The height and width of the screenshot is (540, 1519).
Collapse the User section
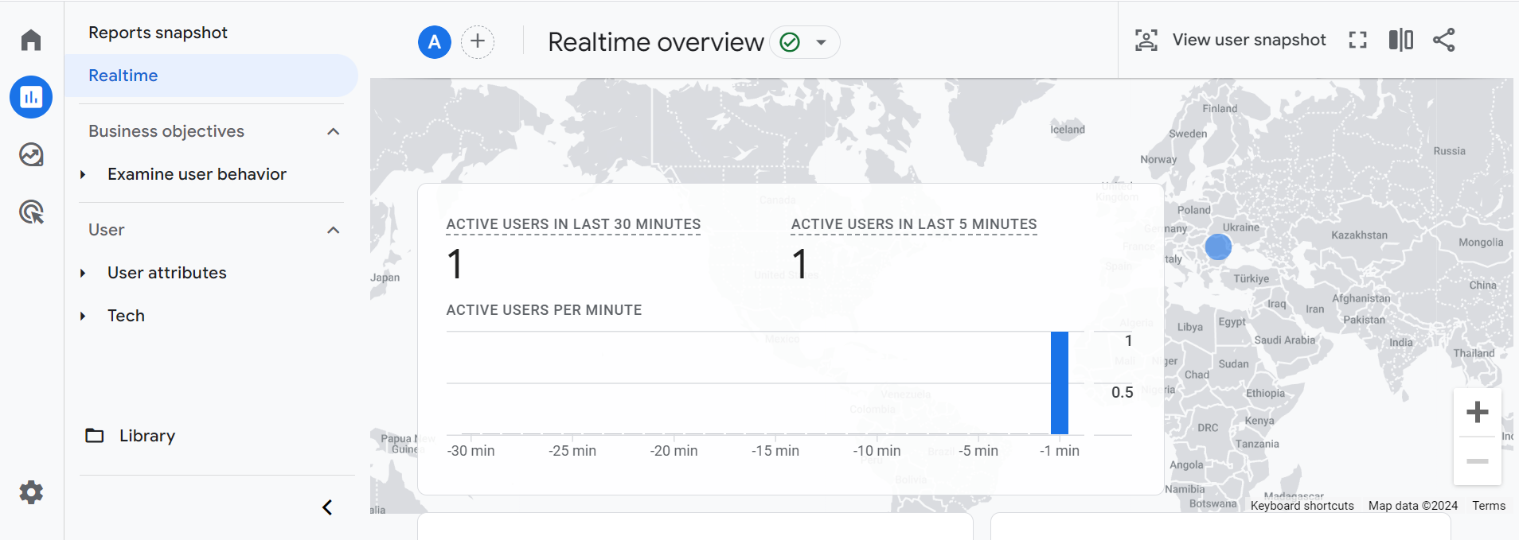[x=334, y=230]
